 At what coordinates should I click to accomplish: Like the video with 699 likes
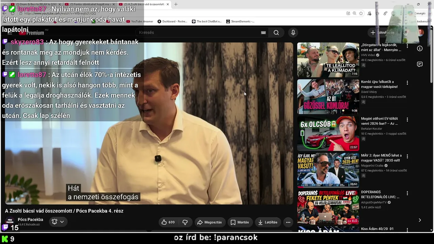(x=168, y=222)
